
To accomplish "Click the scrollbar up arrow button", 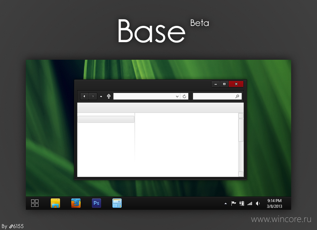I will (x=241, y=116).
